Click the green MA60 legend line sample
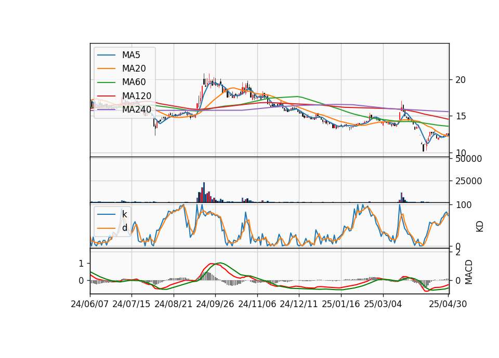Screen dimensions: 499x358 click(106, 82)
